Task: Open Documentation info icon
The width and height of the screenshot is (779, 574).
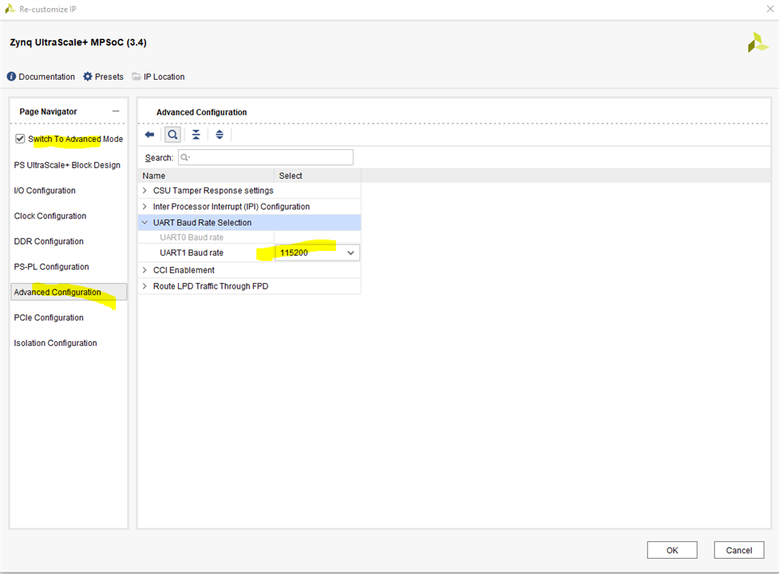Action: point(11,77)
